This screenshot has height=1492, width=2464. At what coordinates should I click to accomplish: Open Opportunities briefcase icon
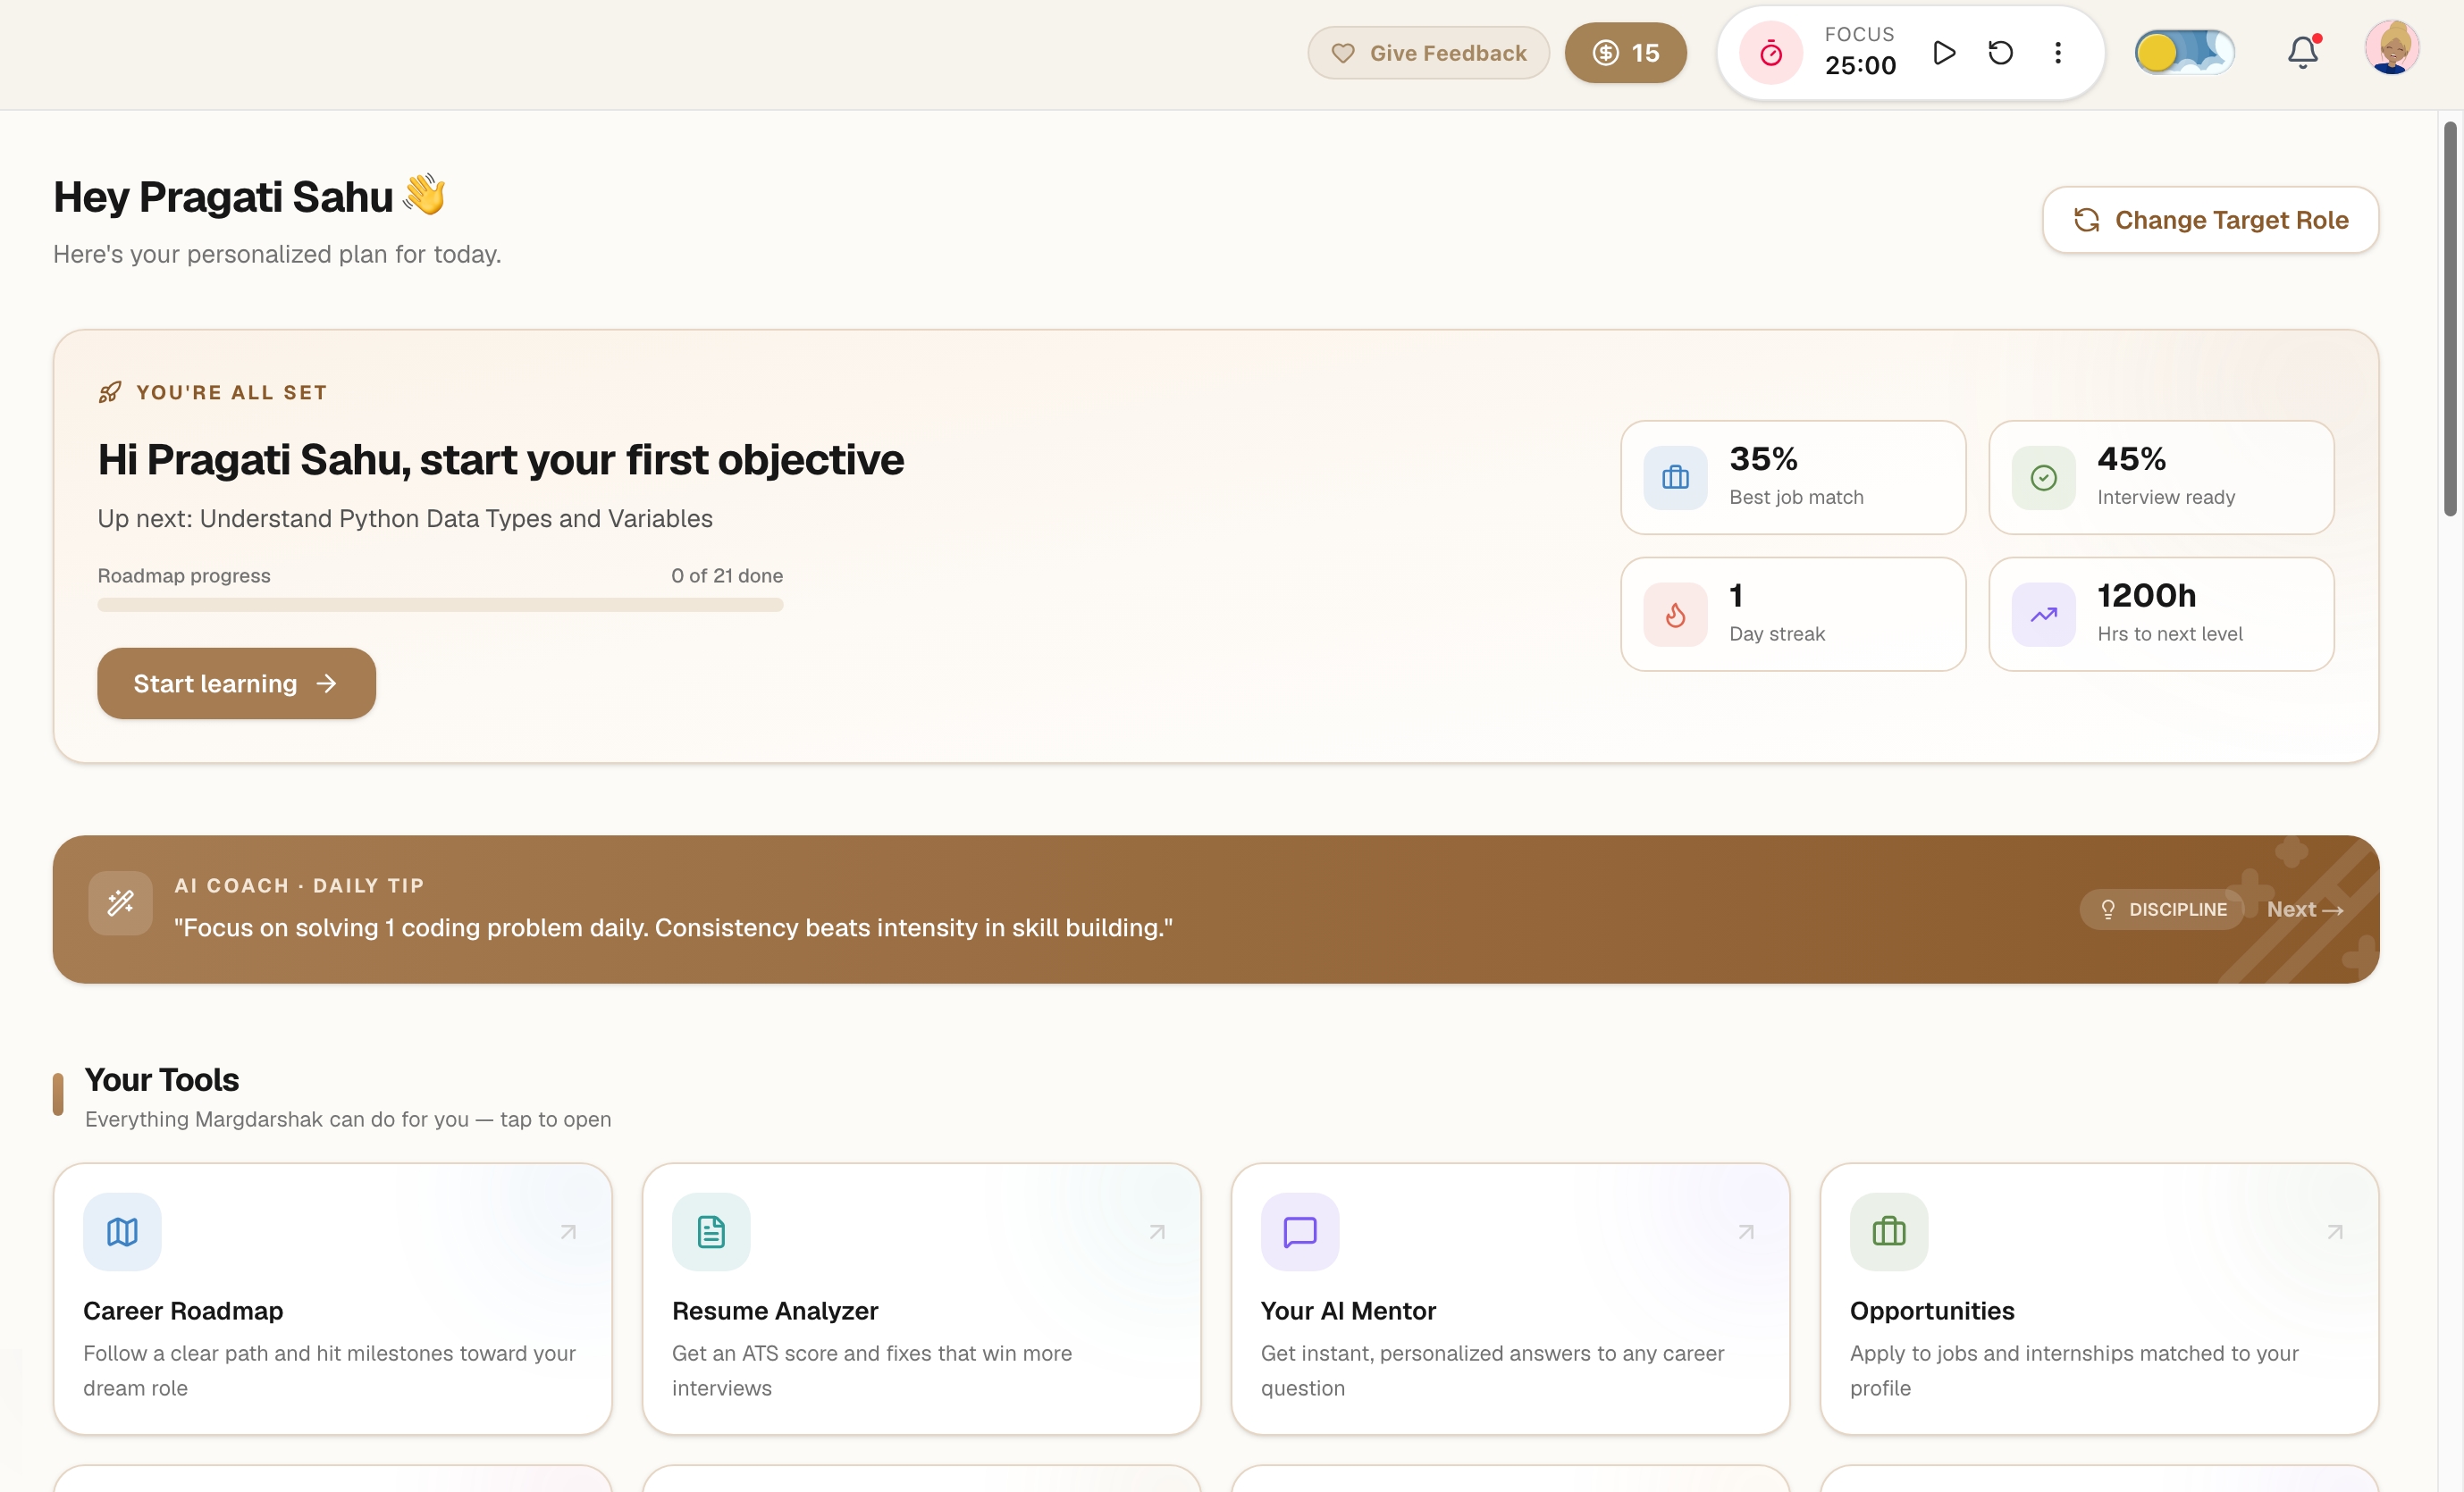pyautogui.click(x=1889, y=1231)
